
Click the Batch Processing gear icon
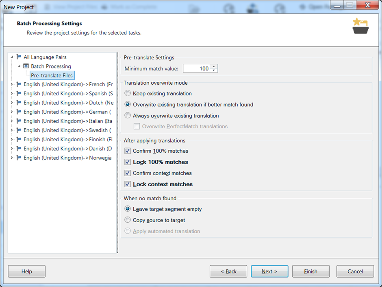tap(26, 66)
